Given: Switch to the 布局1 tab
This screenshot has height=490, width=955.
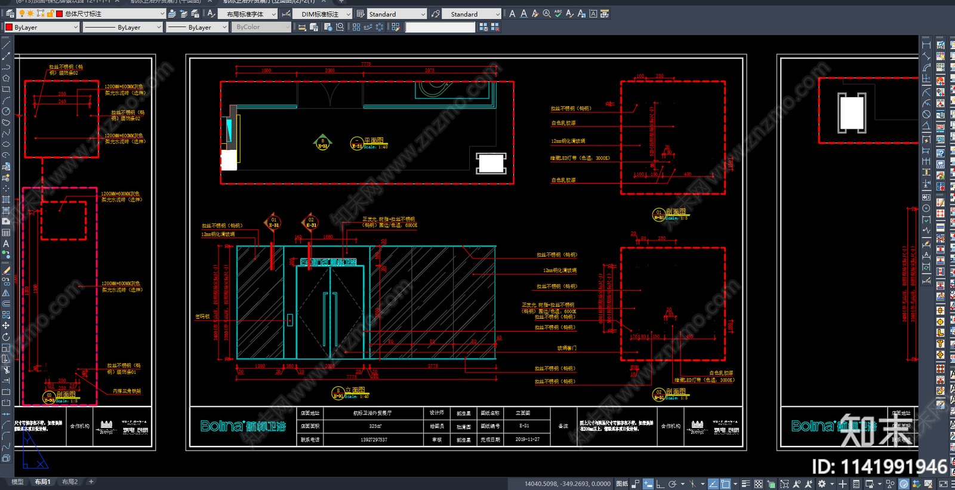Looking at the screenshot, I should pos(42,482).
